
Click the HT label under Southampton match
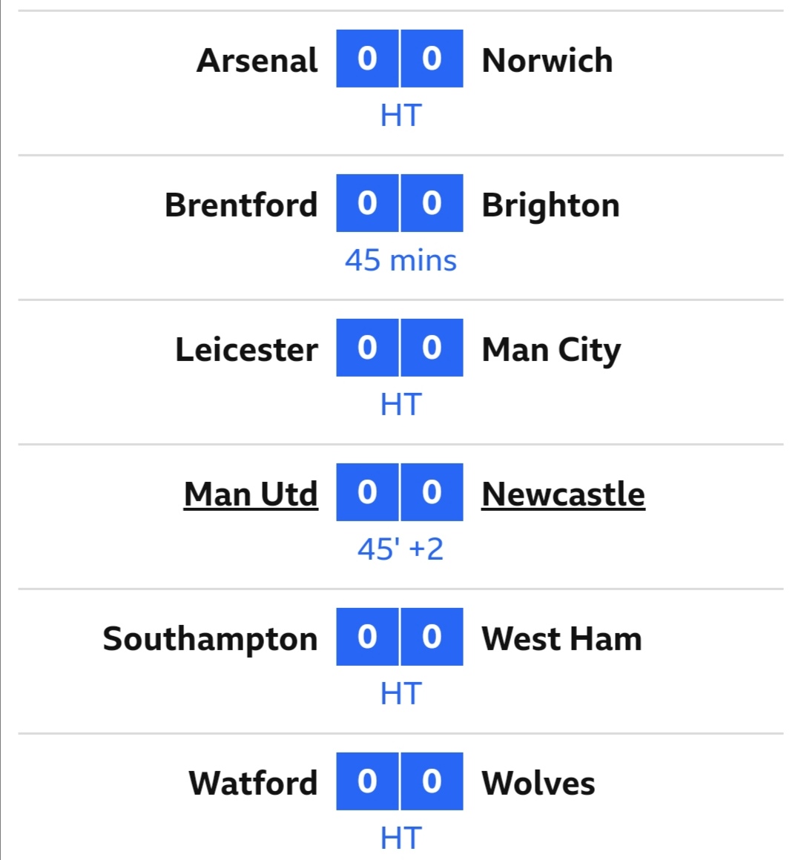click(401, 694)
